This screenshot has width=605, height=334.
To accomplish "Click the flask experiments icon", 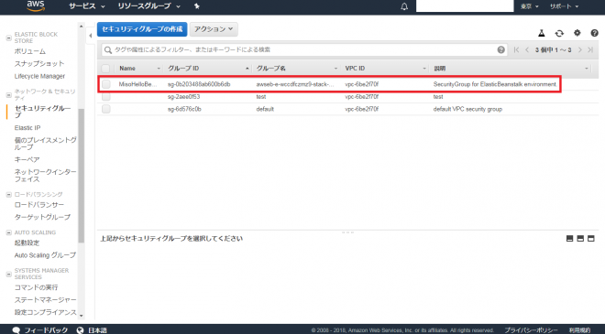I will [x=542, y=34].
